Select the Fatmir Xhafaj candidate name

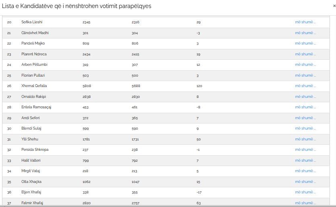pos(32,203)
